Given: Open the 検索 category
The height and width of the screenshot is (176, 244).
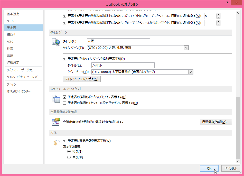Looking at the screenshot, I should [x=23, y=49].
